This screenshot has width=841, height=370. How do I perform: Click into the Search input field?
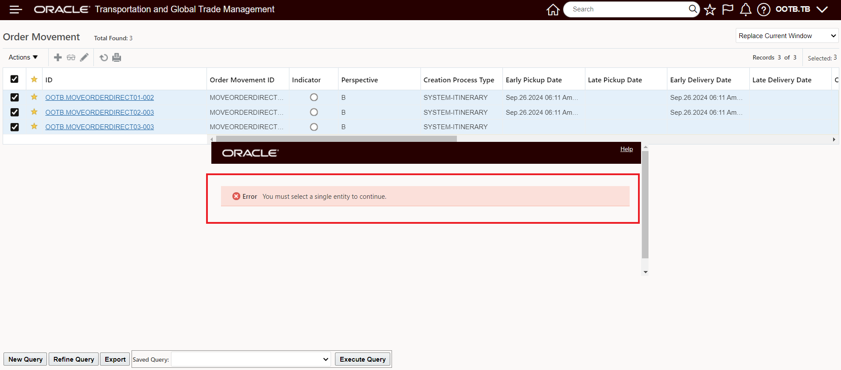[628, 9]
